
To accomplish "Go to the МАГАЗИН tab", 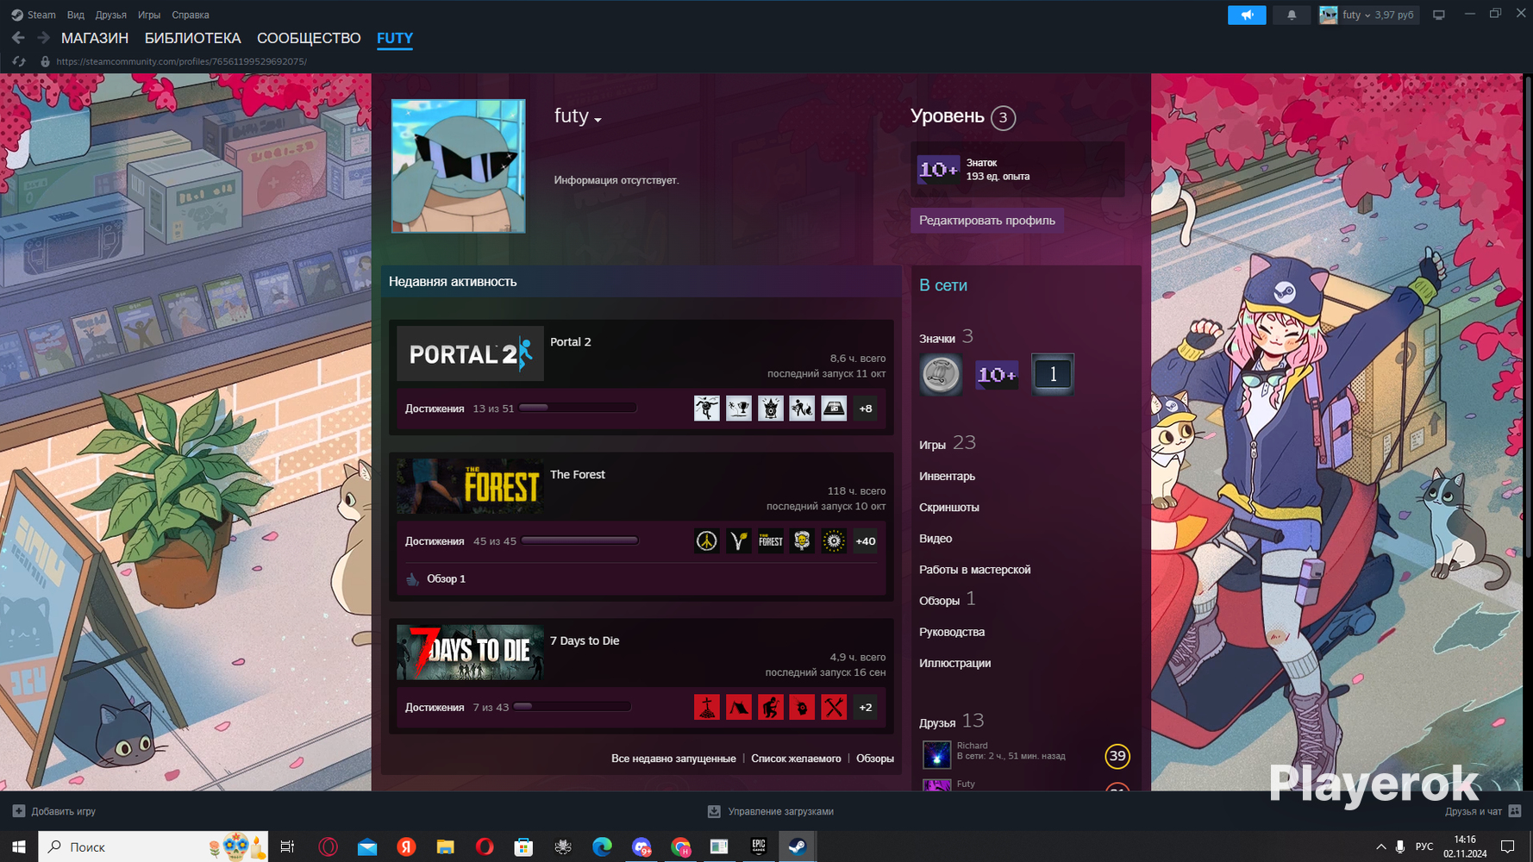I will [x=95, y=38].
